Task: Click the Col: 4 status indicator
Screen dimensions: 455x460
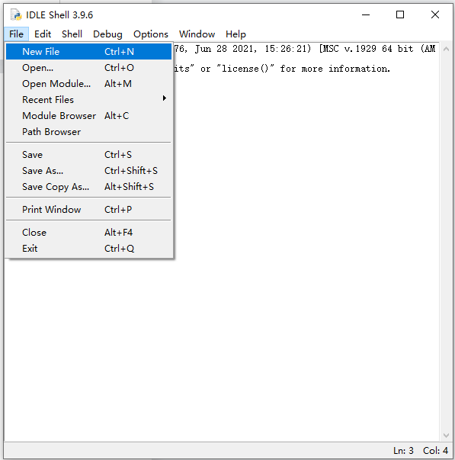Action: pyautogui.click(x=435, y=451)
